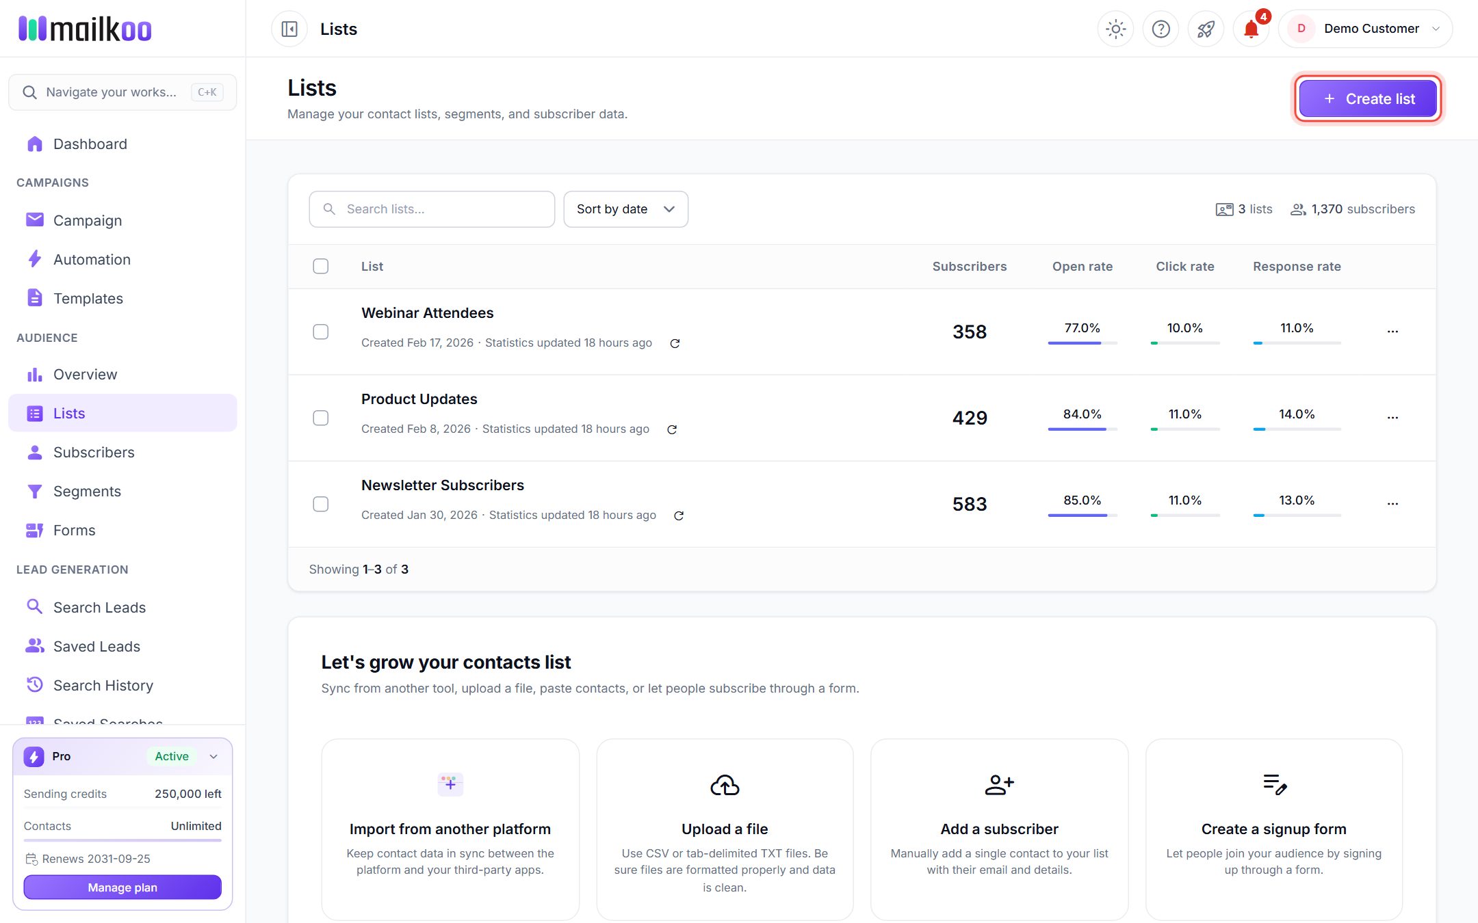The height and width of the screenshot is (923, 1478).
Task: Expand the Pro plan chevron
Action: tap(213, 756)
